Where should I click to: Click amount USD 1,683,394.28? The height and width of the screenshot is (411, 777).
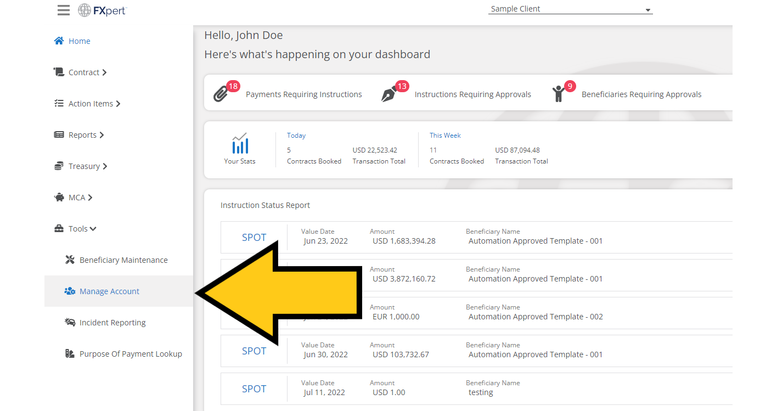404,241
